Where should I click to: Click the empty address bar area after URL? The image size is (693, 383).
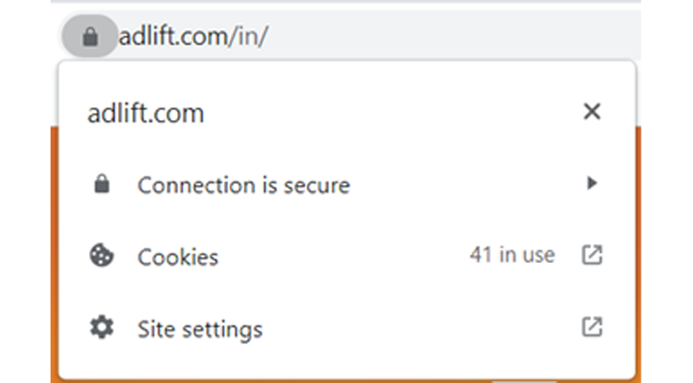coord(455,36)
